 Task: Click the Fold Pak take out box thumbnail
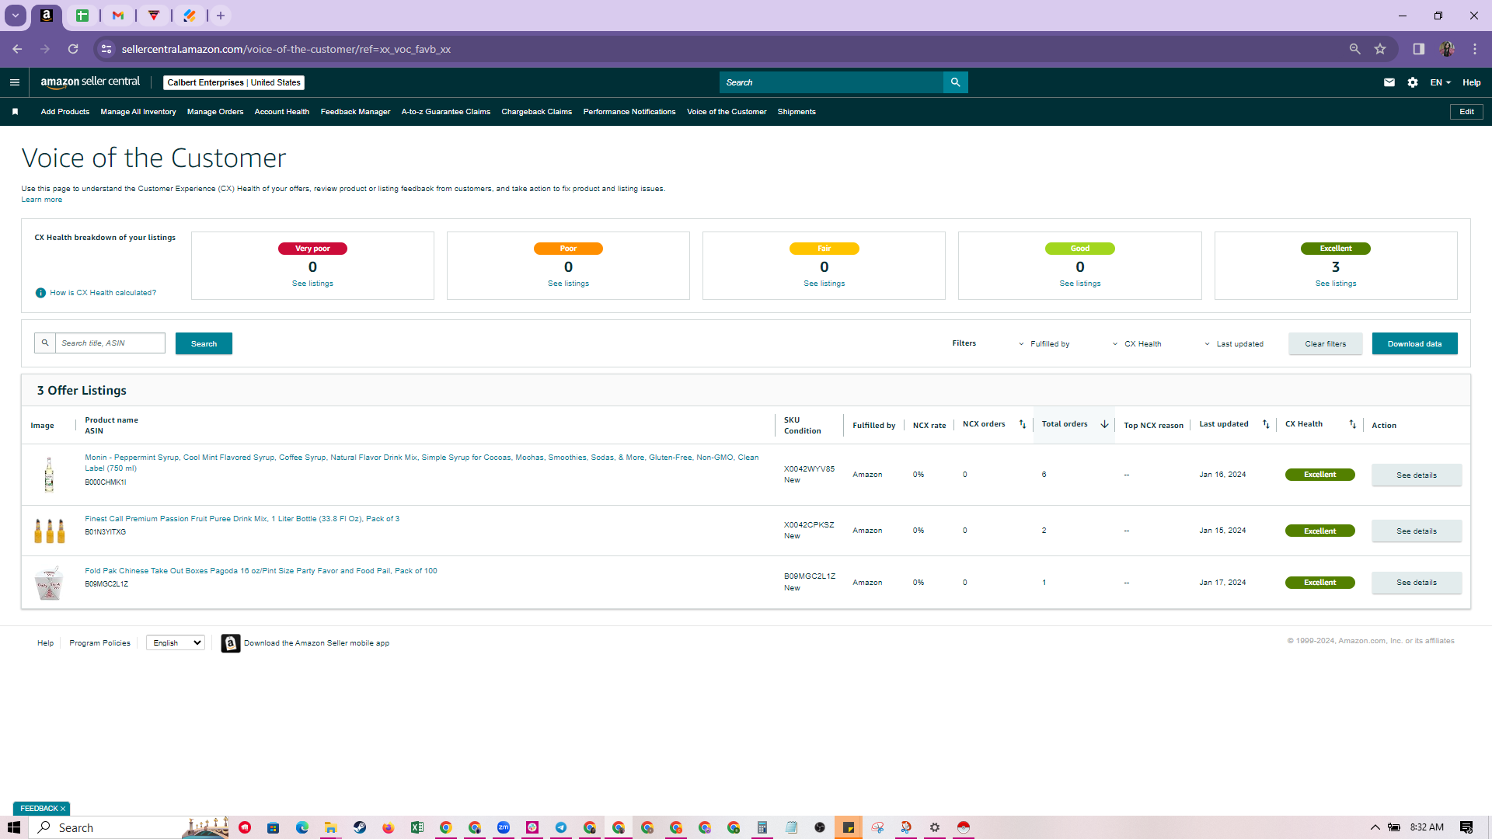(49, 583)
